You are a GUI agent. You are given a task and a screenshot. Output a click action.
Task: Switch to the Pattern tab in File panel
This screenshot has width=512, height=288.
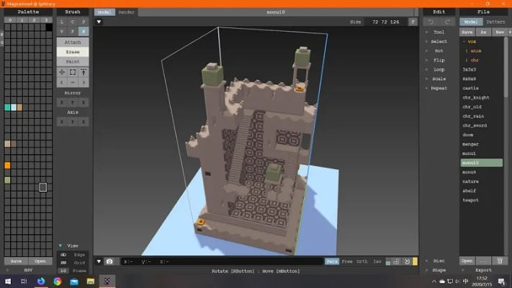coord(495,22)
